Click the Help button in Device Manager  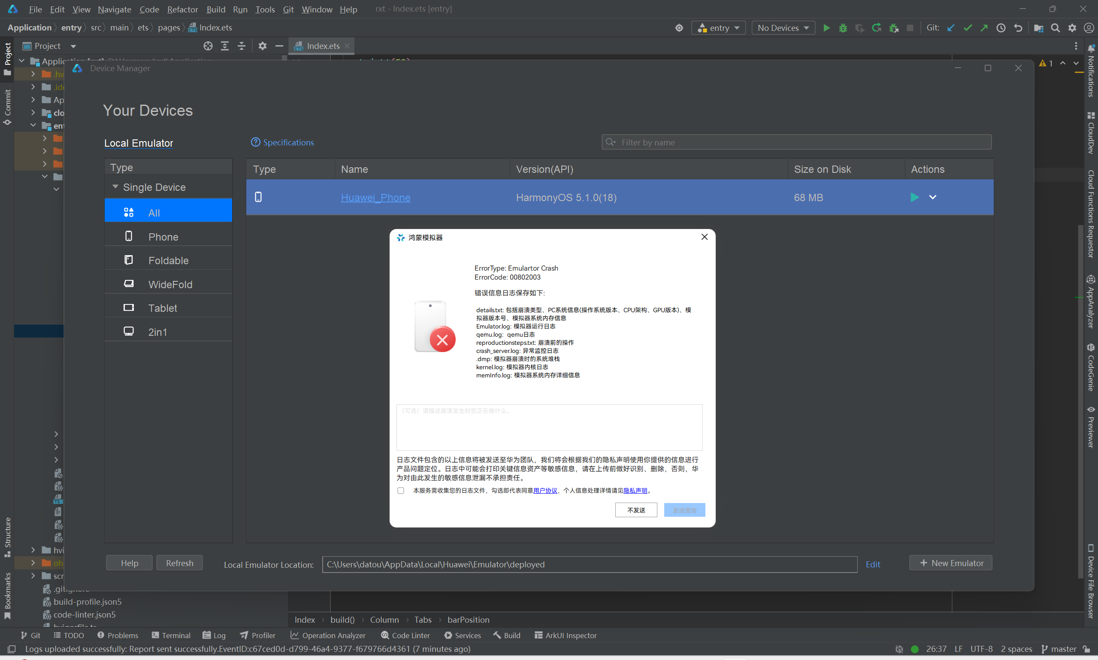coord(130,563)
